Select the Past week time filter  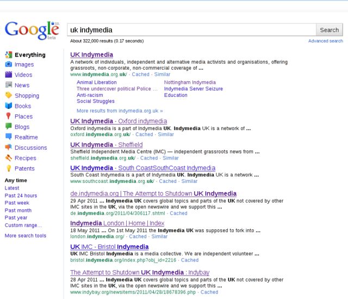point(18,203)
